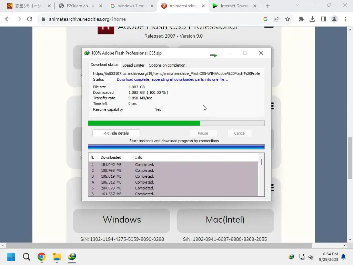Open File Explorer from the taskbar
The height and width of the screenshot is (265, 353).
click(57, 257)
